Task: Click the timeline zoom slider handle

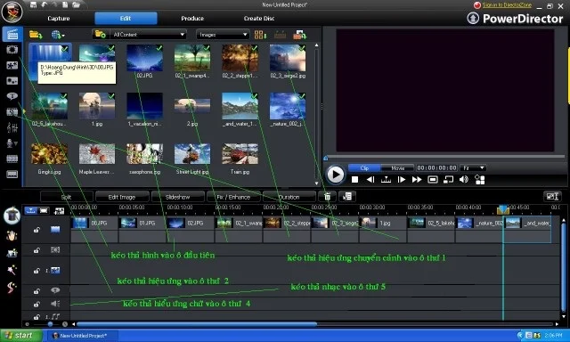Action: (50, 324)
